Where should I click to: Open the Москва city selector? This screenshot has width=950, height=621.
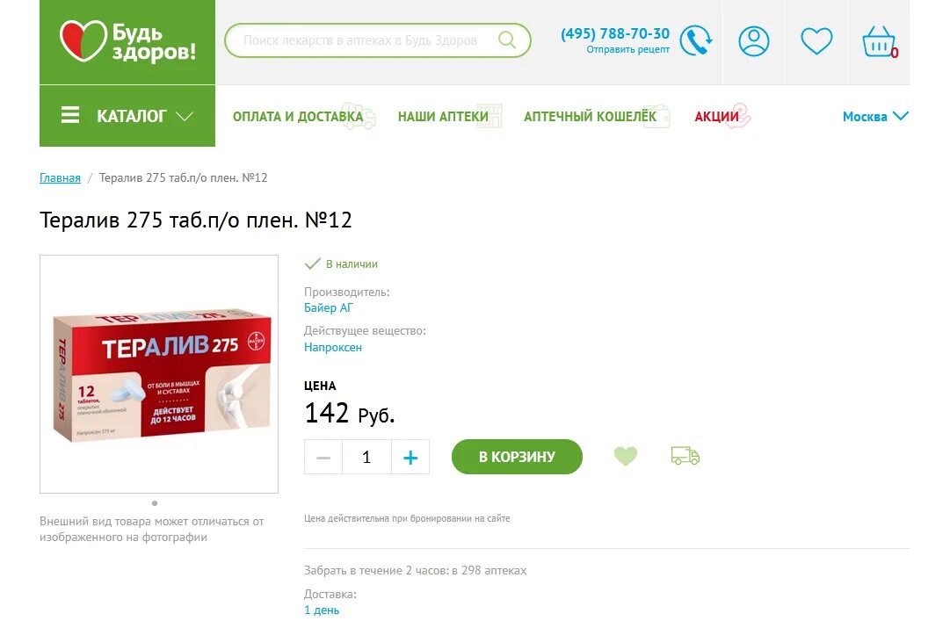(875, 116)
